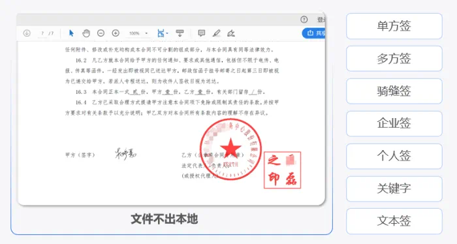Click the next page down arrow icon

(x=27, y=33)
